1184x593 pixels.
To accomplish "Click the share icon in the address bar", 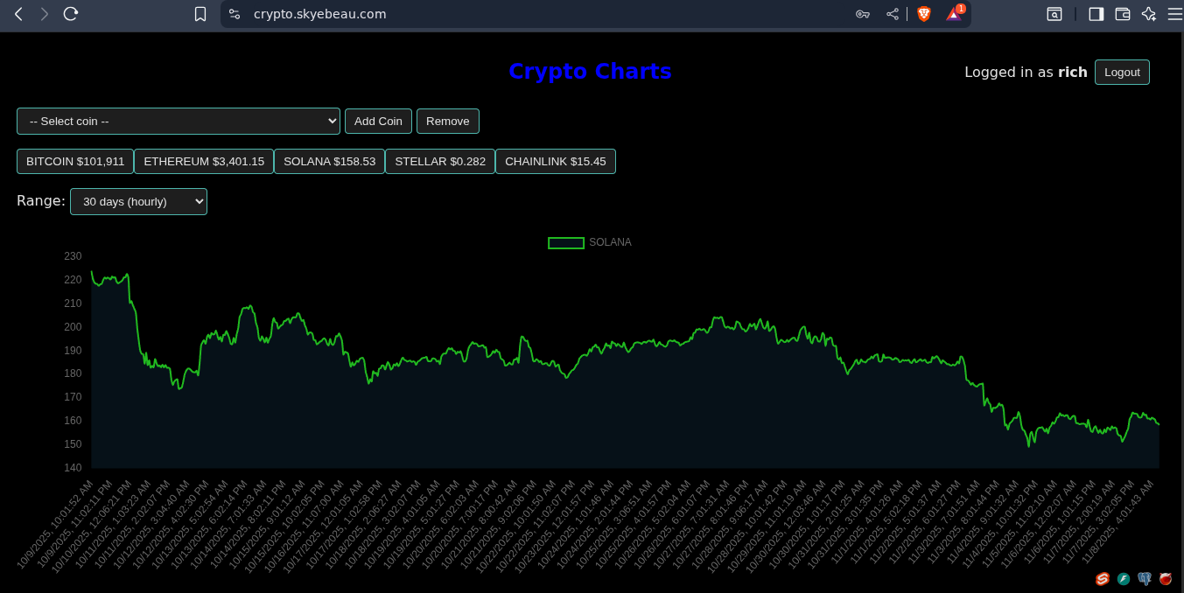I will click(892, 14).
